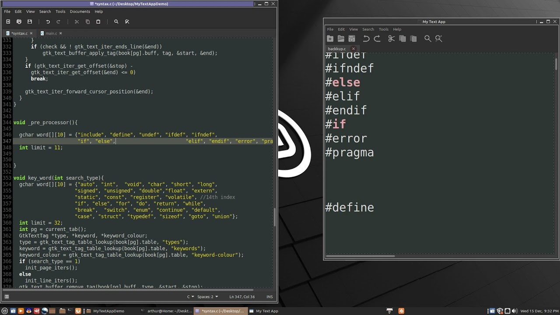This screenshot has width=560, height=315.
Task: Open language C dropdown in status bar
Action: pos(190,297)
